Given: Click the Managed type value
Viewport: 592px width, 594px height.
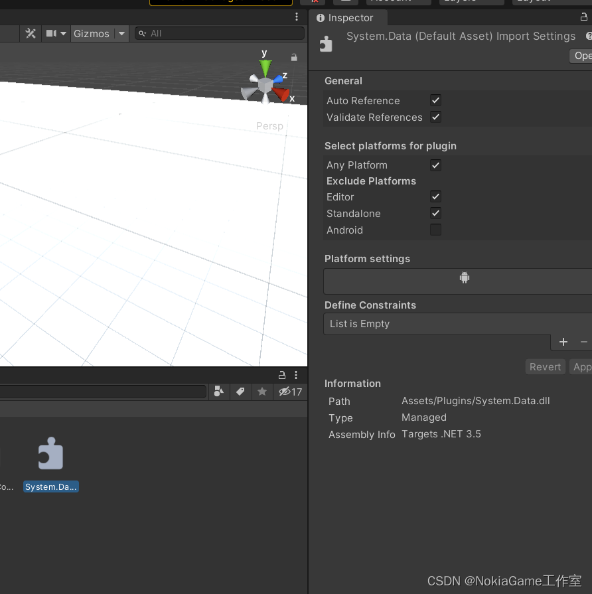Looking at the screenshot, I should [424, 417].
